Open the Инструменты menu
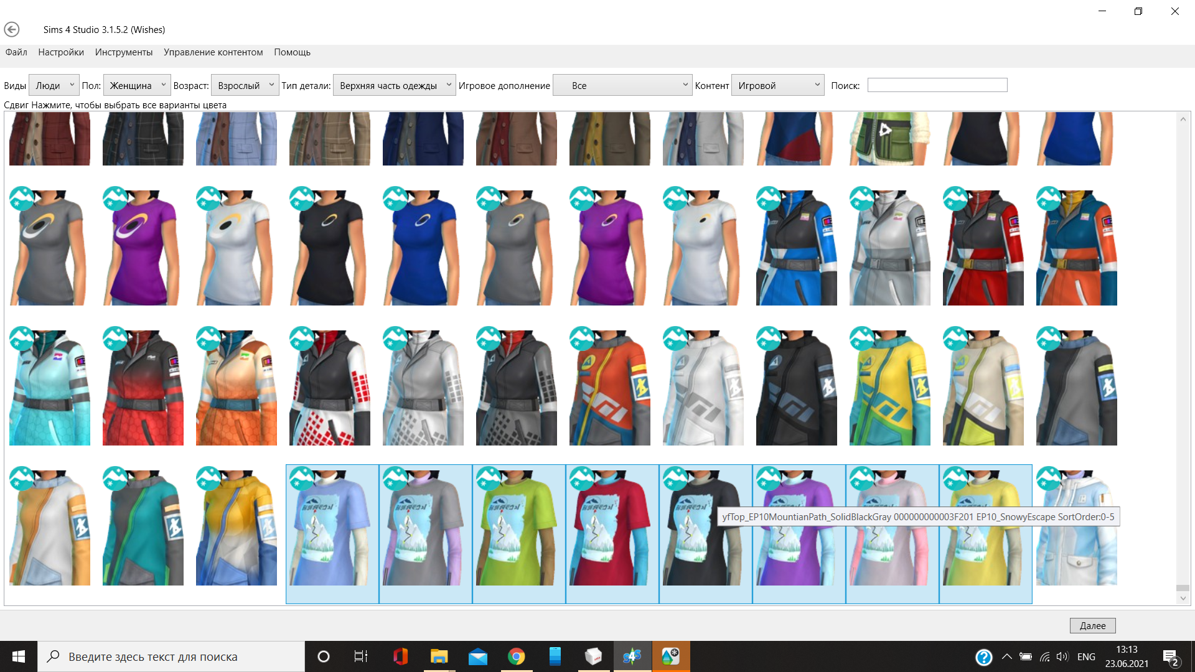1195x672 pixels. (124, 52)
